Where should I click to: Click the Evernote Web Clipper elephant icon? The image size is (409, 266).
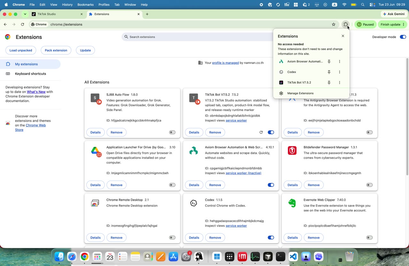(292, 203)
